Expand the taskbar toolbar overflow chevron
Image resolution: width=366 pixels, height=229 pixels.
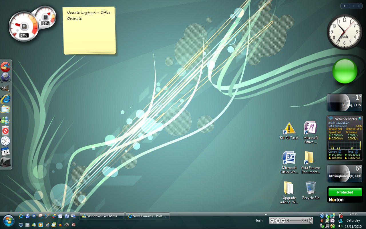(266, 214)
